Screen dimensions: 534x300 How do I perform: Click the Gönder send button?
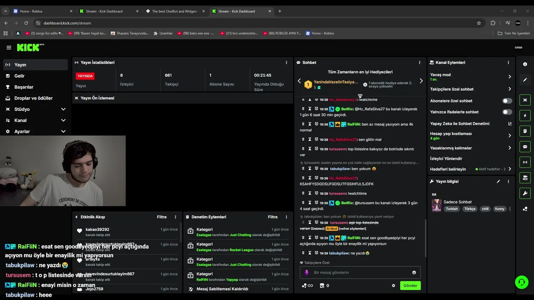coord(410,285)
